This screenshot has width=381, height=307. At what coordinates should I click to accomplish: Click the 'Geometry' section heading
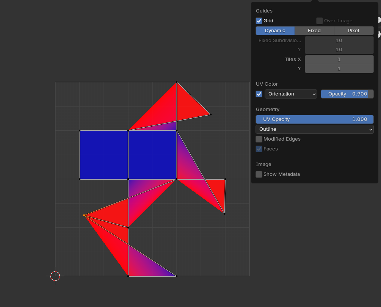(268, 110)
